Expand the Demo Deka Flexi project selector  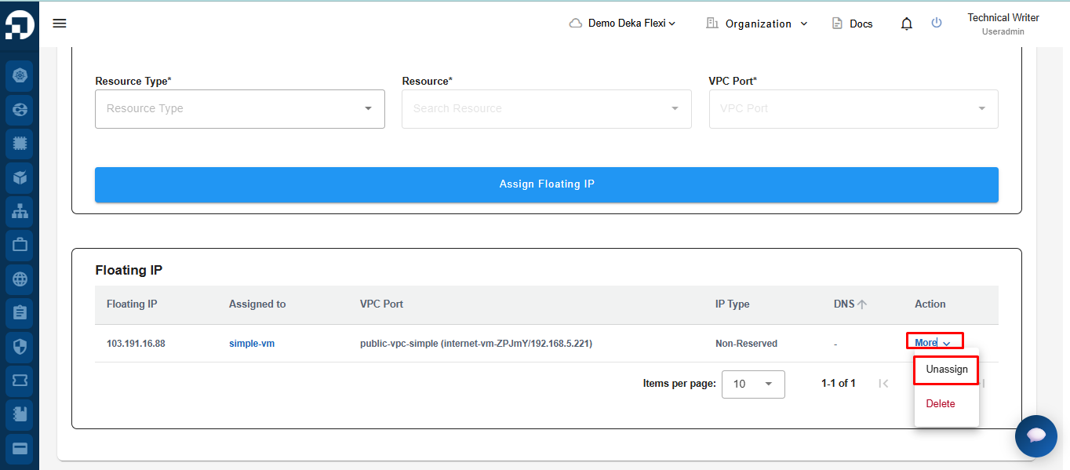coord(622,24)
